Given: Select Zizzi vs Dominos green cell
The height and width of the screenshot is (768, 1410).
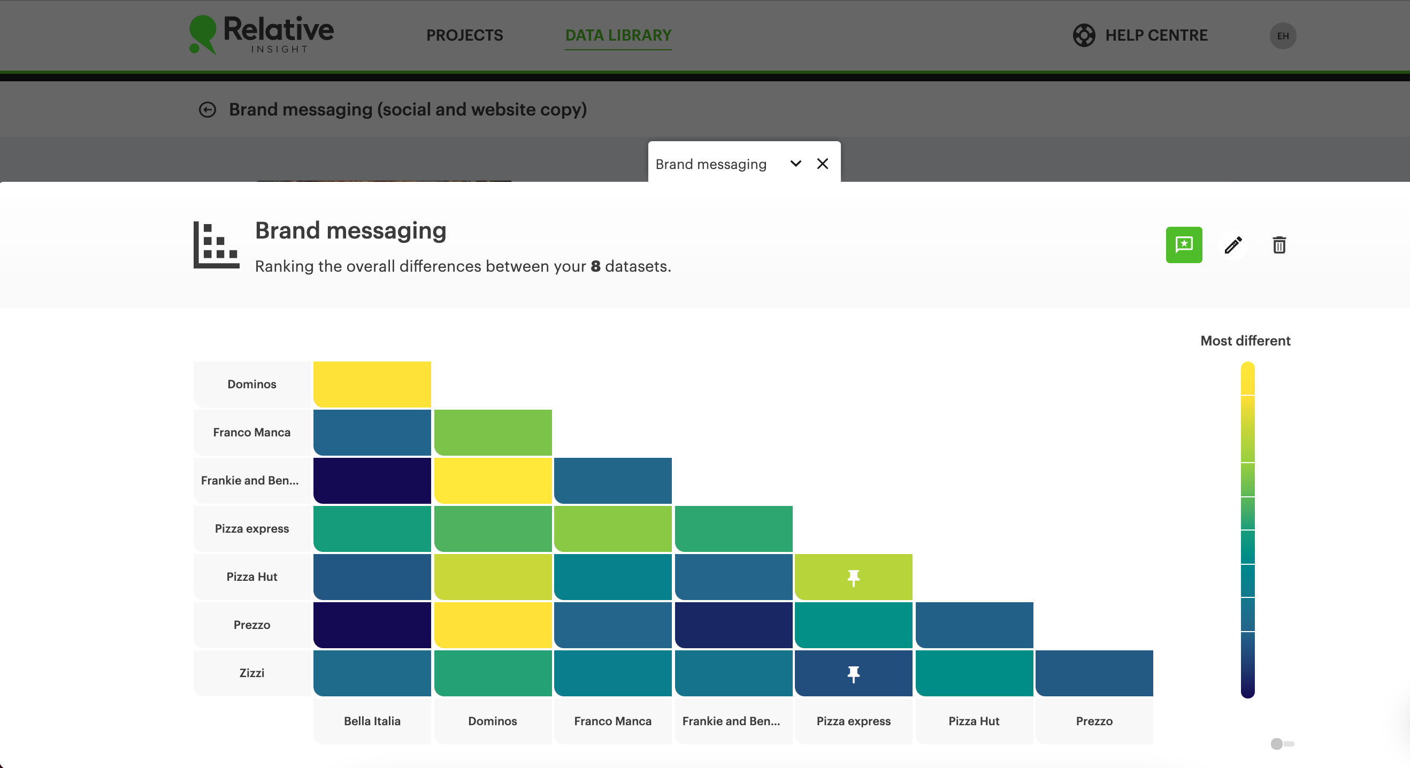Looking at the screenshot, I should tap(493, 673).
